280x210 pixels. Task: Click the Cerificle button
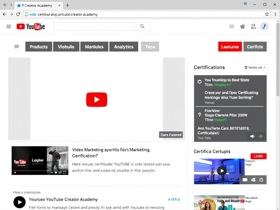coord(255,46)
